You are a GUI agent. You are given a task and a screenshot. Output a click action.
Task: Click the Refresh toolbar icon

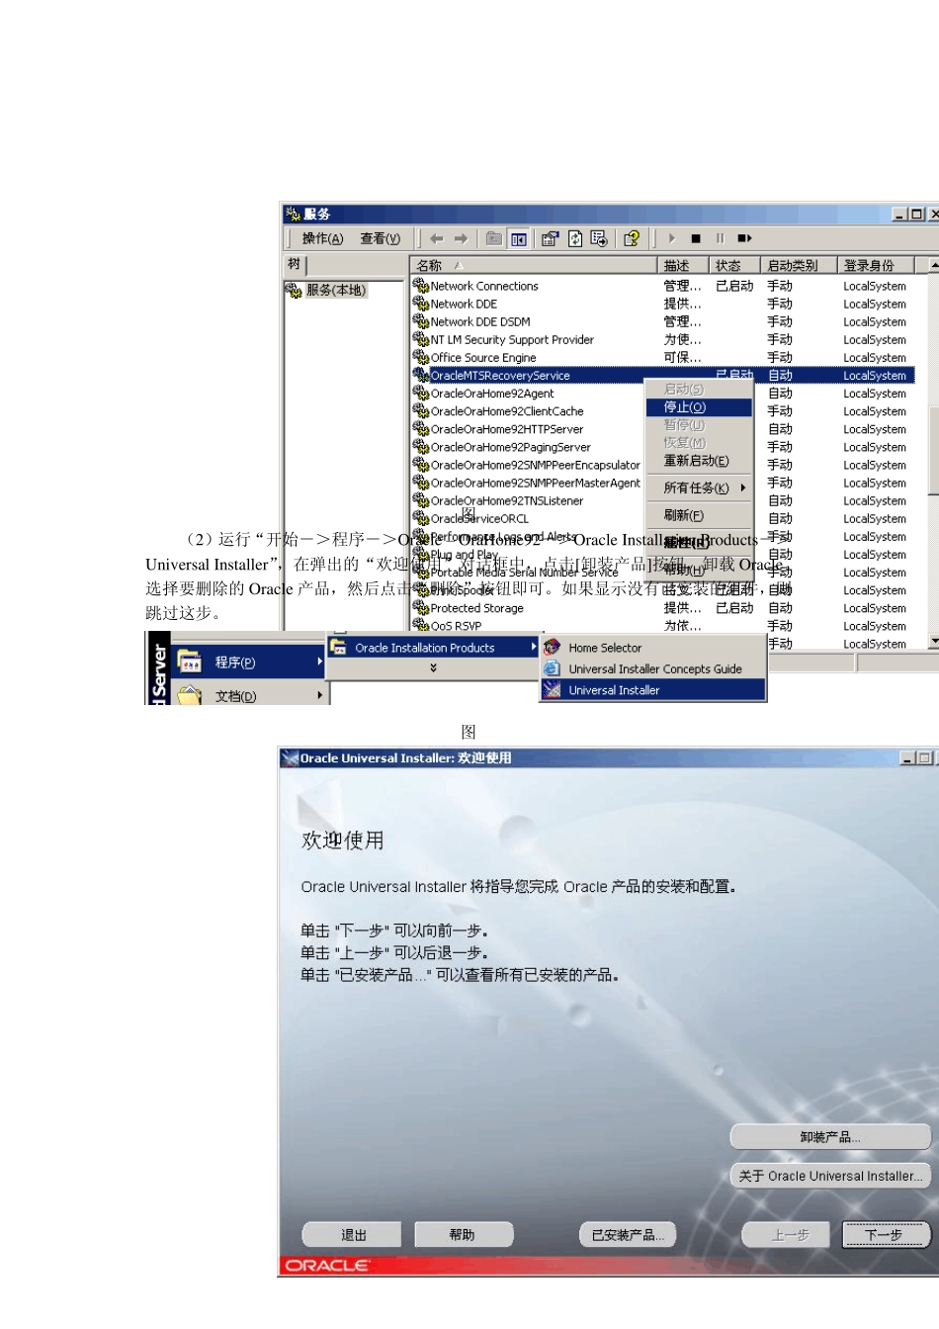575,238
